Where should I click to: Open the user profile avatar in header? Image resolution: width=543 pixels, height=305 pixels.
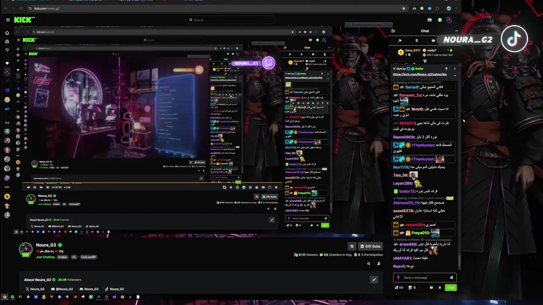(449, 20)
